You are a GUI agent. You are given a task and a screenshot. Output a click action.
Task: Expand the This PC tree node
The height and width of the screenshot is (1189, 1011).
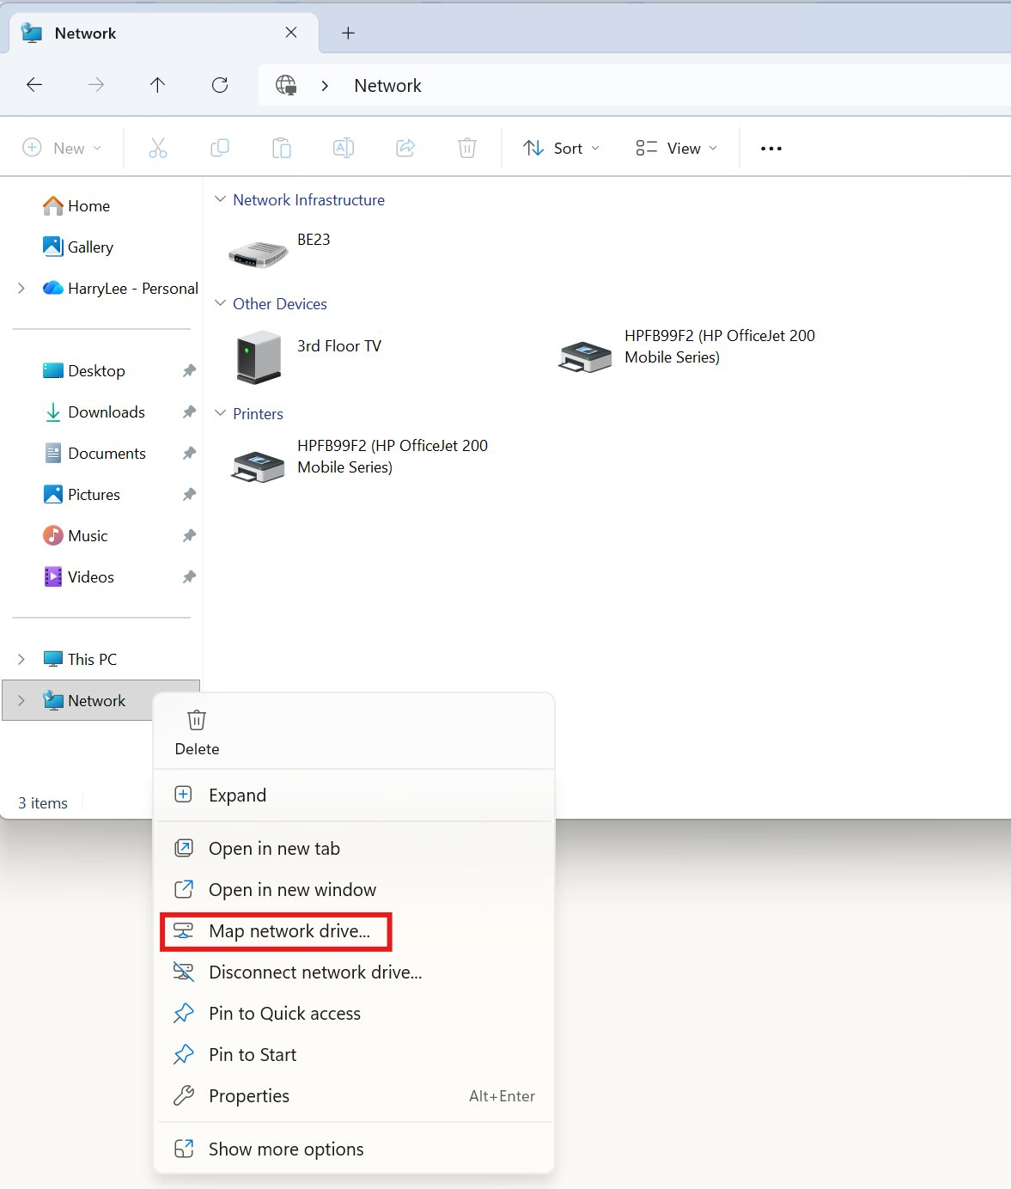coord(21,659)
